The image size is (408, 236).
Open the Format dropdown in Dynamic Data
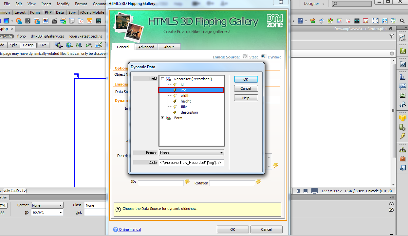pos(192,152)
